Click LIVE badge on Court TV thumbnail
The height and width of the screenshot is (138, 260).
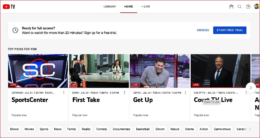click(x=196, y=85)
